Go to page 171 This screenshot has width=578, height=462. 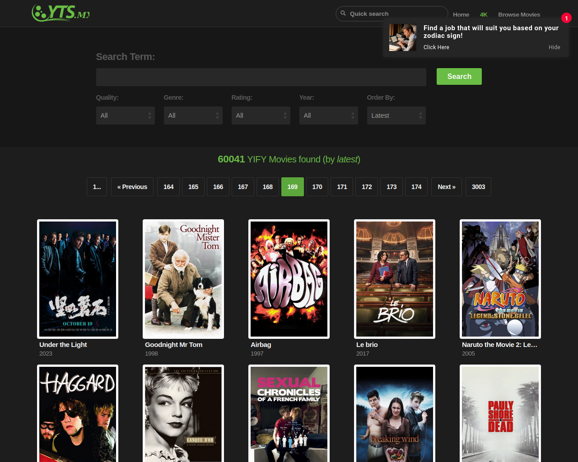[x=342, y=187]
